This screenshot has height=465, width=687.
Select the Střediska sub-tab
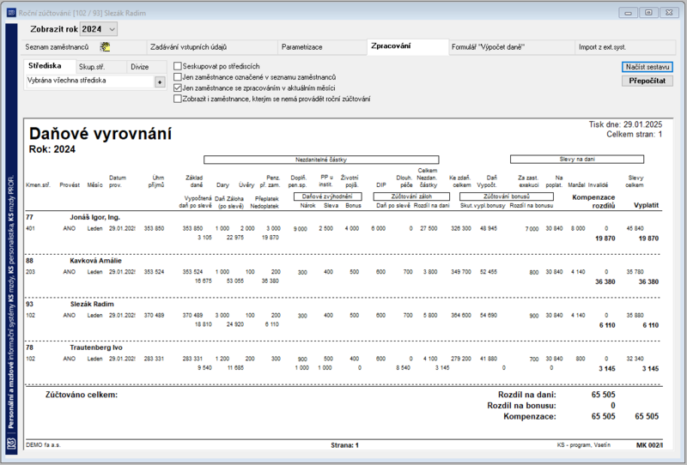[49, 66]
